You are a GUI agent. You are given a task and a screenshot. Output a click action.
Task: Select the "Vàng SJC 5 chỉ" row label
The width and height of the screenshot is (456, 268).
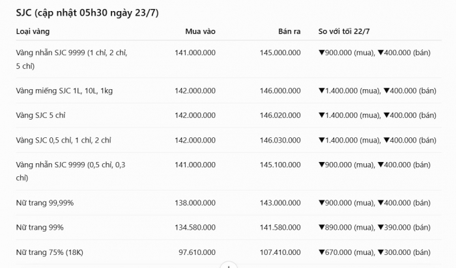point(40,115)
